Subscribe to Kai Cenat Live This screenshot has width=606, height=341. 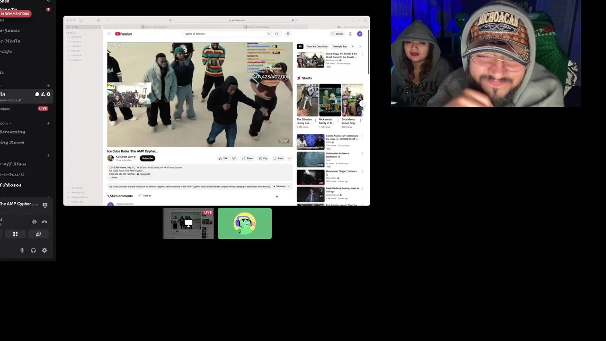click(147, 158)
